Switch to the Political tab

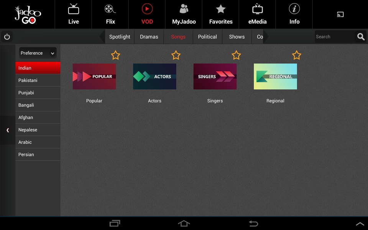[207, 37]
